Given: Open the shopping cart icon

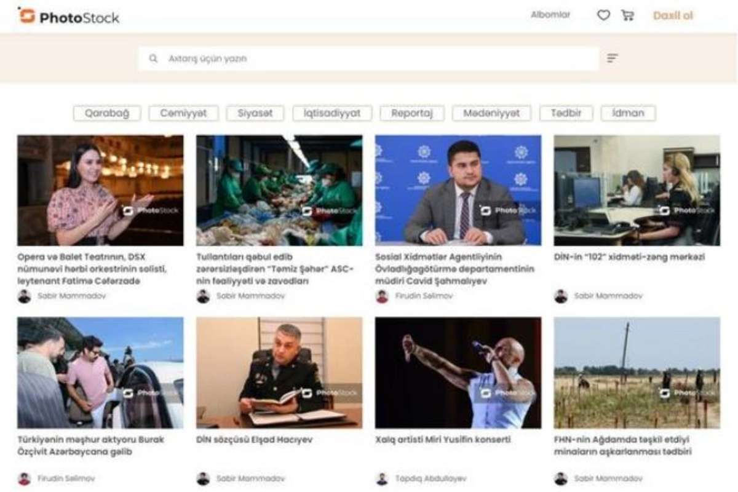Looking at the screenshot, I should (x=627, y=15).
